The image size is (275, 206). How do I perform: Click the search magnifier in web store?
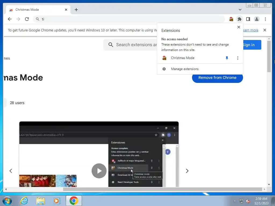[x=111, y=45]
